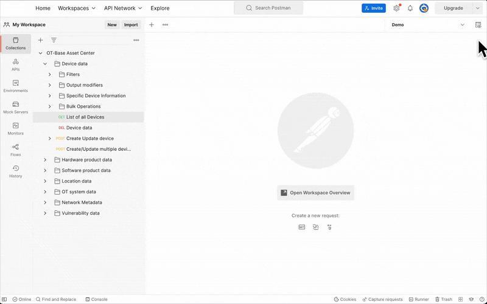Screen dimensions: 487x304
Task: Open the Bootcamp graduation cap icon
Action: click(x=471, y=299)
